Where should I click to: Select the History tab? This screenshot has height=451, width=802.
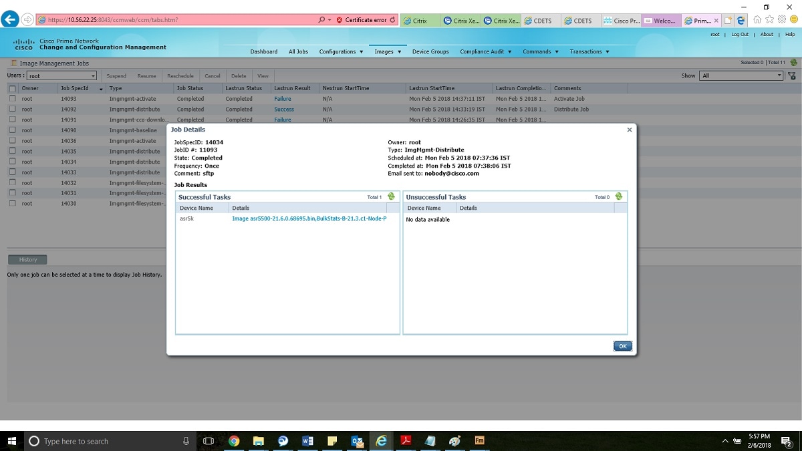[27, 259]
